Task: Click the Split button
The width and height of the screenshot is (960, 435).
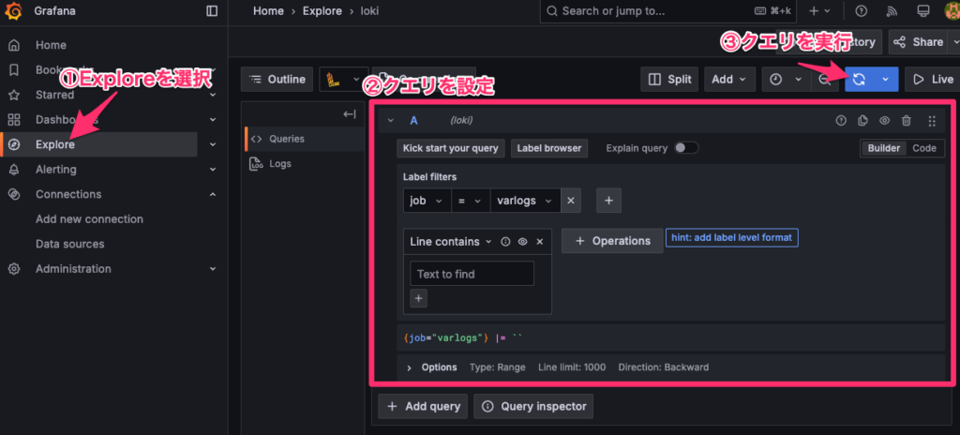Action: [x=669, y=79]
